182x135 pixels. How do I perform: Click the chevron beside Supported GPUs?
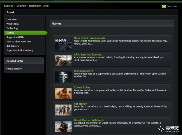tap(42, 37)
